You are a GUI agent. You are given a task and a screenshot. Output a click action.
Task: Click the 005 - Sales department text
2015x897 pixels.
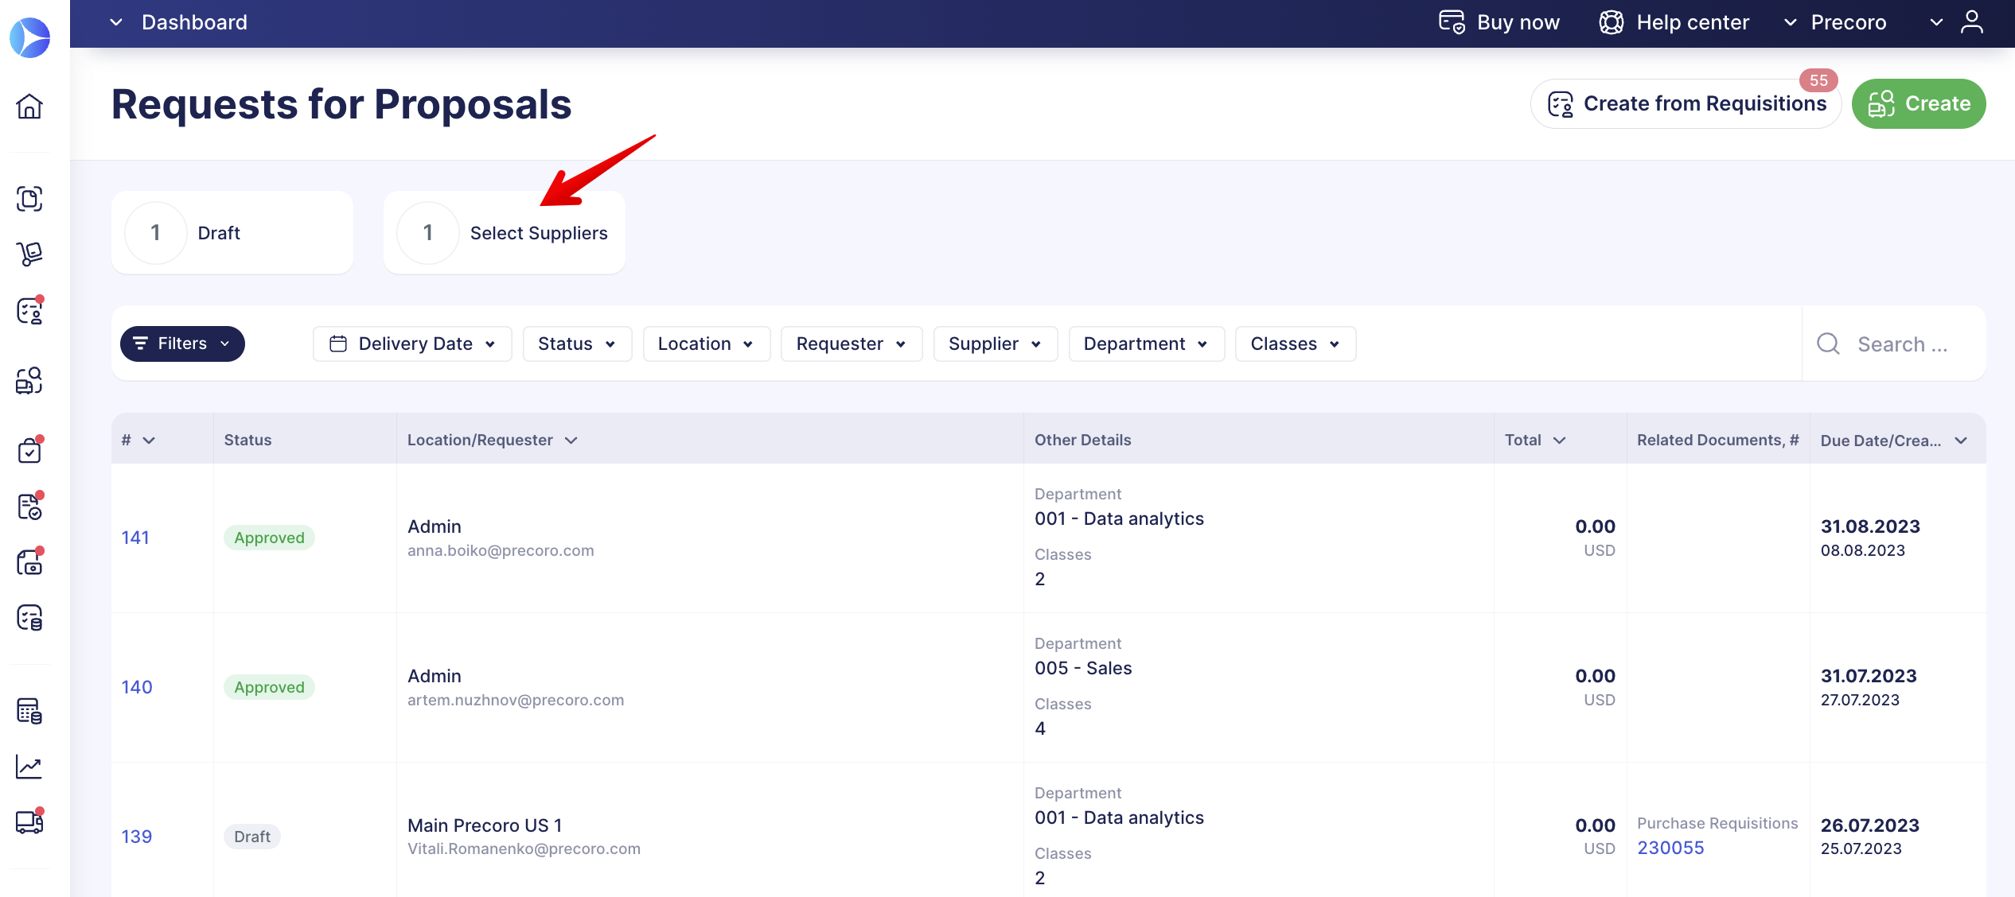[1083, 668]
